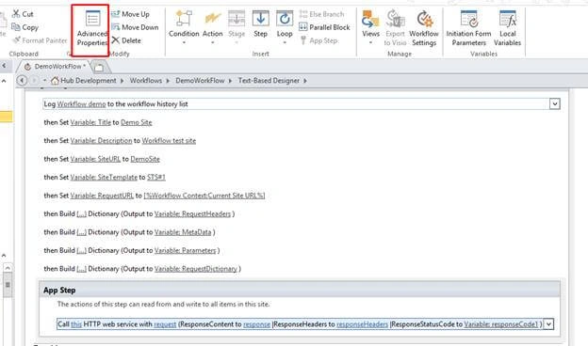Click Move Down in the Modify group
The image size is (588, 346).
point(135,27)
